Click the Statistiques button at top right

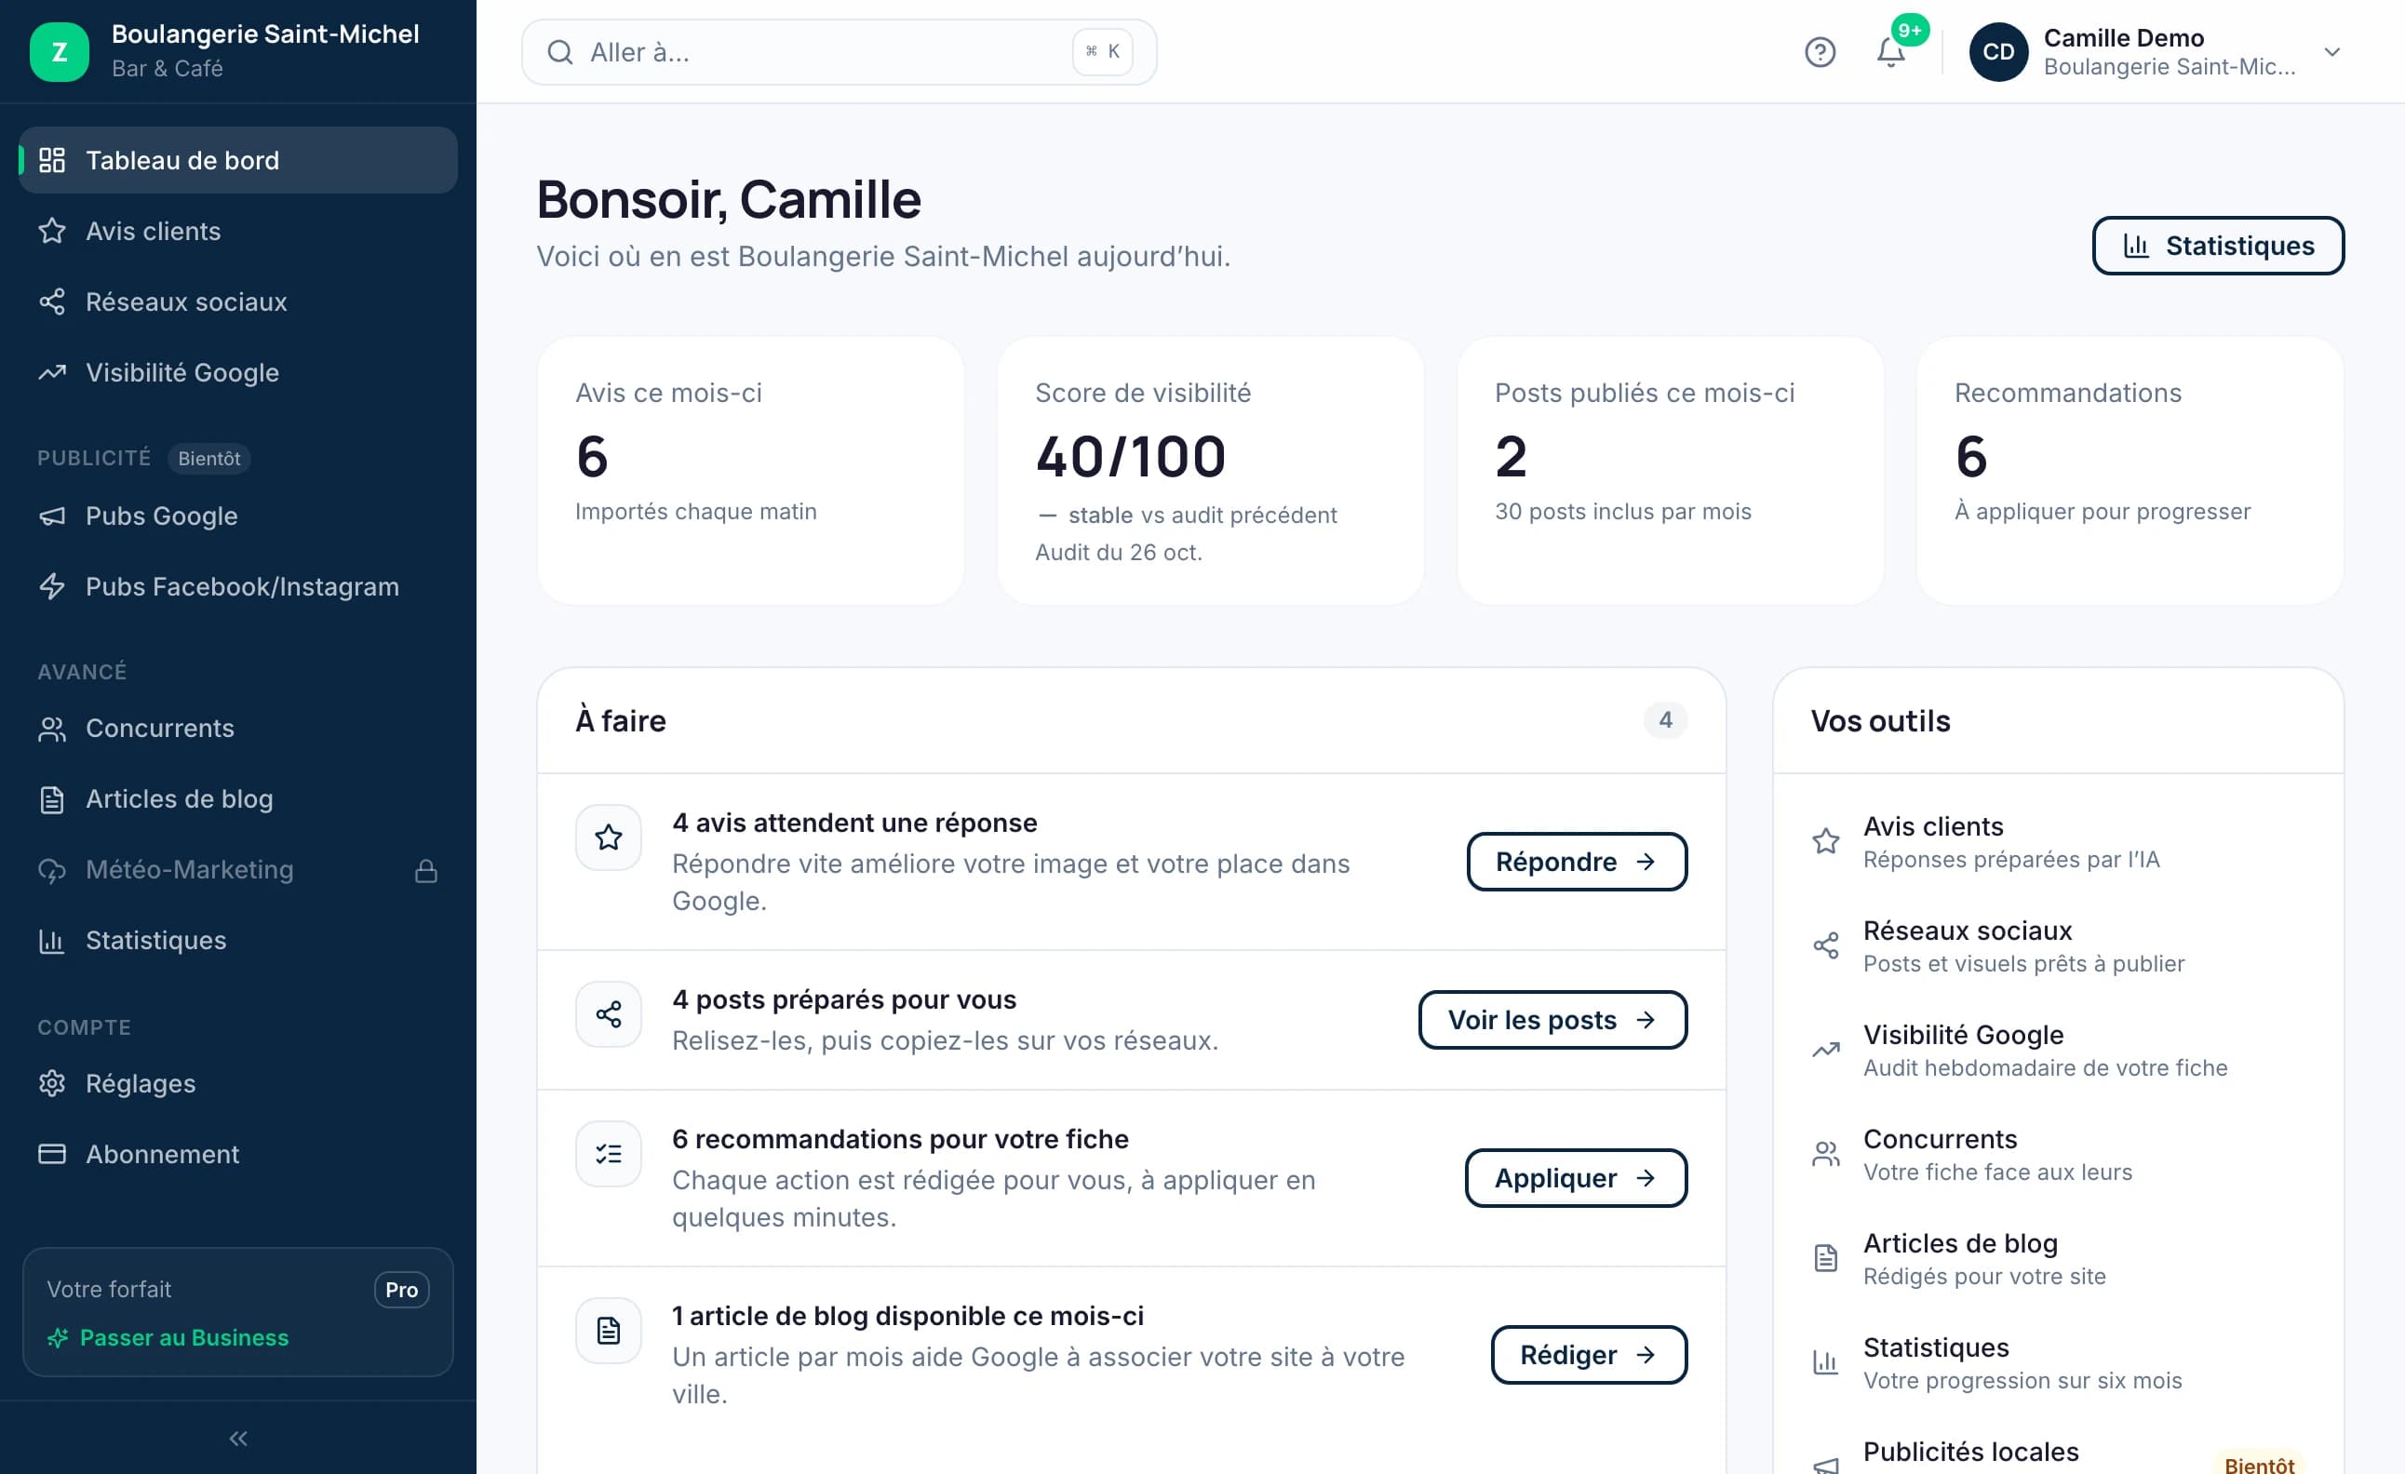tap(2218, 246)
